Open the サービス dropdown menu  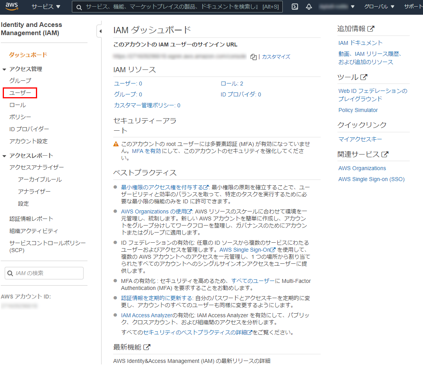(x=46, y=7)
